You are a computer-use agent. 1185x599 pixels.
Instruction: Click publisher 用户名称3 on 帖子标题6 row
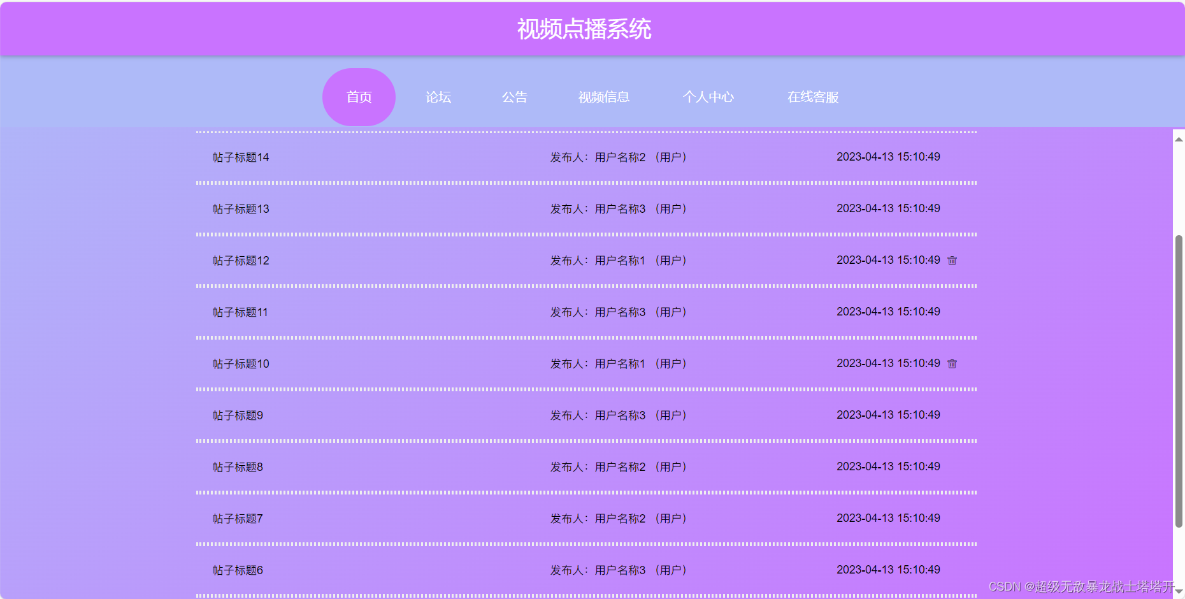click(620, 570)
